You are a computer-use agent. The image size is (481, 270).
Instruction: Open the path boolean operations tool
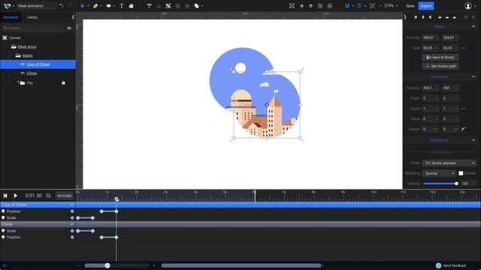click(197, 6)
